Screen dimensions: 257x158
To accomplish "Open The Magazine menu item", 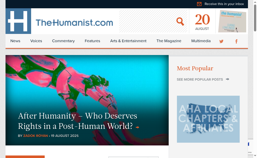I will pos(169,41).
